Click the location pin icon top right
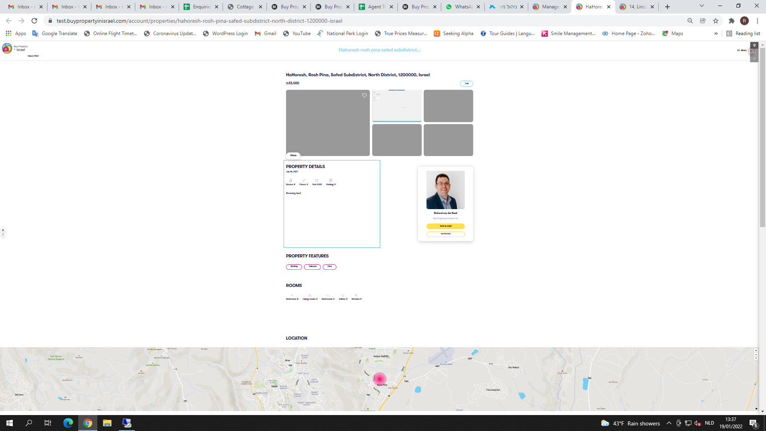The width and height of the screenshot is (766, 431). pos(754,45)
